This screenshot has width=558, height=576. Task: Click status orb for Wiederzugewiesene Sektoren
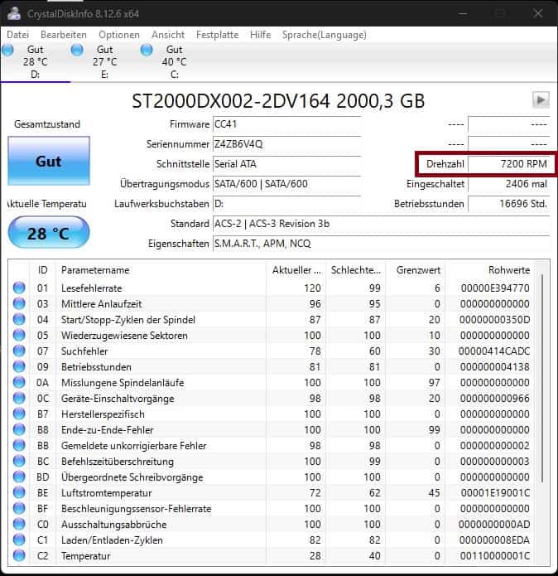coord(19,335)
